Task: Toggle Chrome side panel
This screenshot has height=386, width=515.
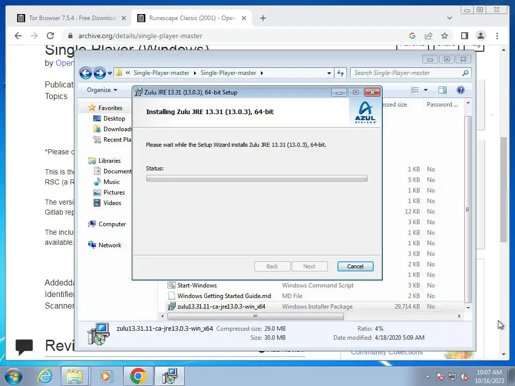Action: [464, 36]
